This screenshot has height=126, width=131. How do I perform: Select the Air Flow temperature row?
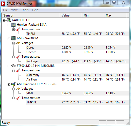click(77, 80)
